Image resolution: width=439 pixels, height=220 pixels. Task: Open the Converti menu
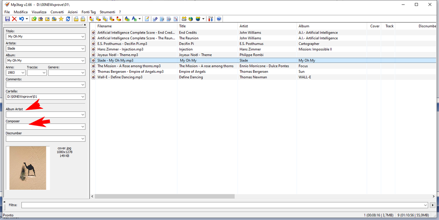pyautogui.click(x=57, y=12)
